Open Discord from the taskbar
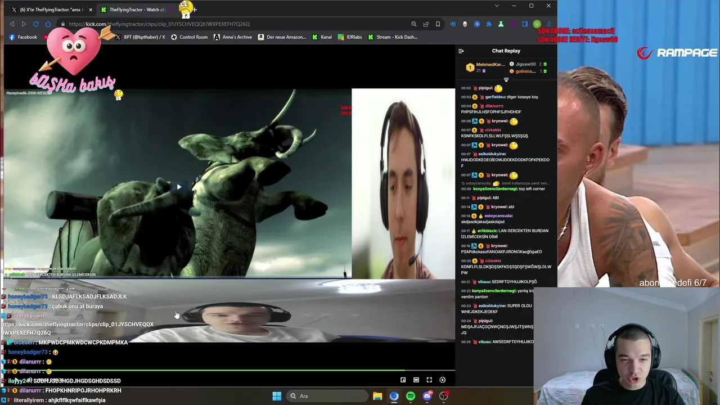720x405 pixels. pos(427,396)
